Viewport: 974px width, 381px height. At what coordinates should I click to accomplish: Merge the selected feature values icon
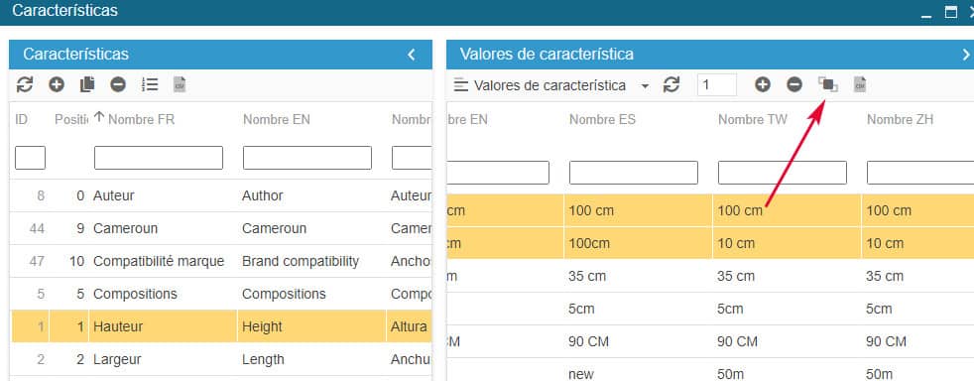828,84
